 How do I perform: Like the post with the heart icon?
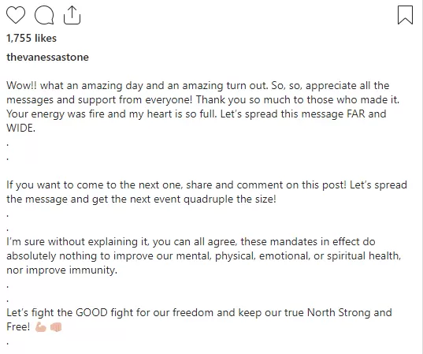(x=16, y=15)
